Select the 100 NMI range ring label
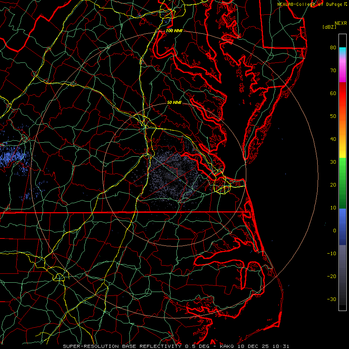 pyautogui.click(x=173, y=31)
